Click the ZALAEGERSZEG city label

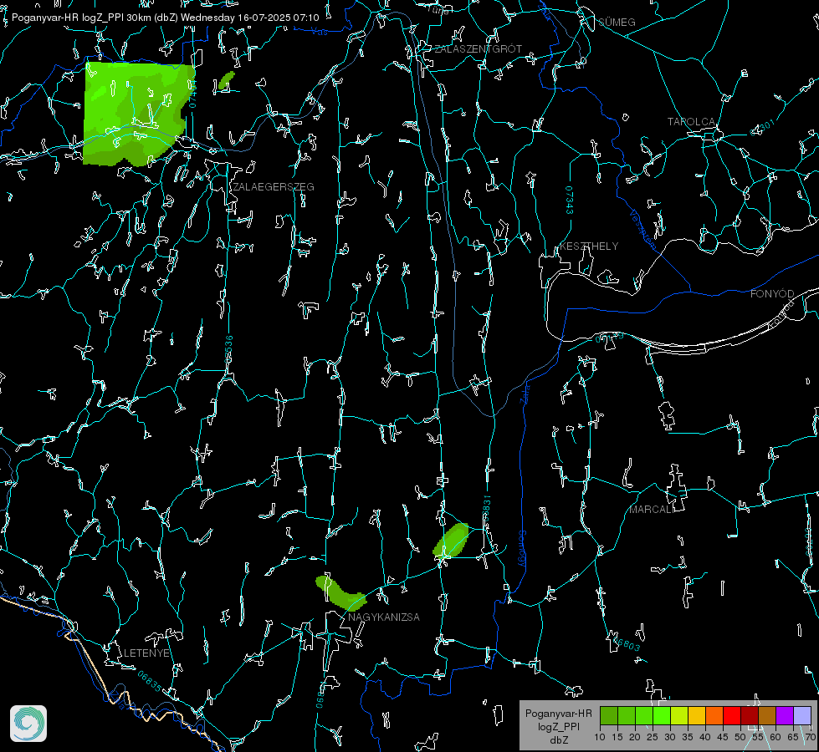pyautogui.click(x=274, y=186)
